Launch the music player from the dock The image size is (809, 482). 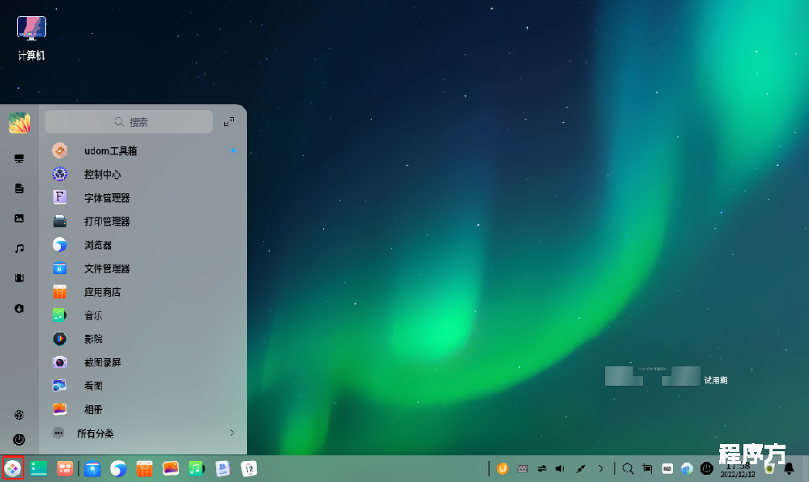tap(197, 468)
